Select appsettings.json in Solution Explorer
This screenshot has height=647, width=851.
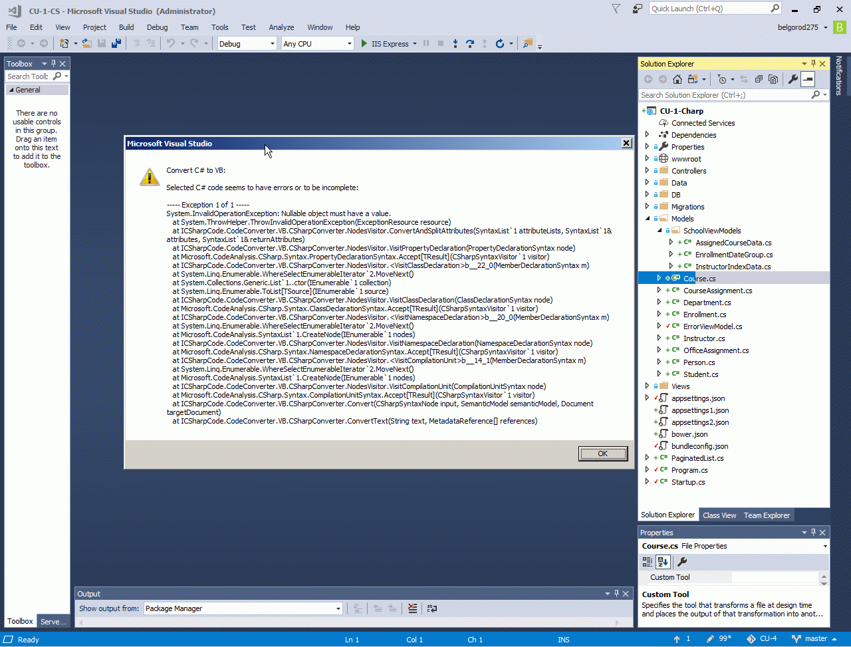tap(698, 398)
